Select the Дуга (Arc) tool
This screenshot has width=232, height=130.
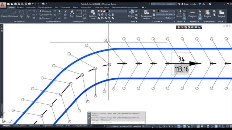(28, 13)
